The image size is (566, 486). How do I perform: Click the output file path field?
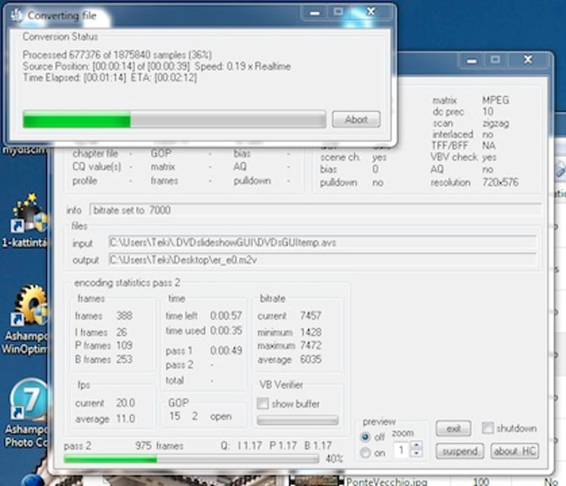coord(322,259)
